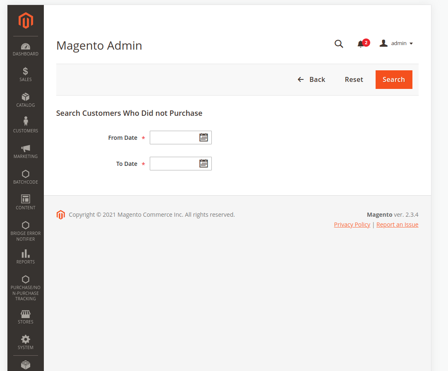Open the System gear menu
448x371 pixels.
(25, 342)
